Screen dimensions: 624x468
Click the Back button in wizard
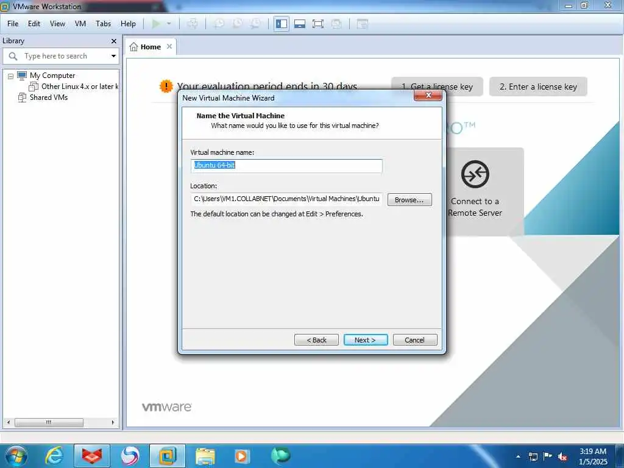(316, 340)
